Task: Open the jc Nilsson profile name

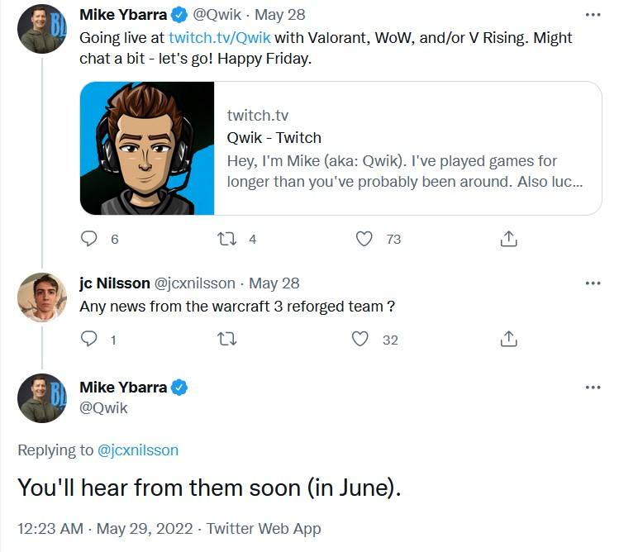Action: point(115,283)
